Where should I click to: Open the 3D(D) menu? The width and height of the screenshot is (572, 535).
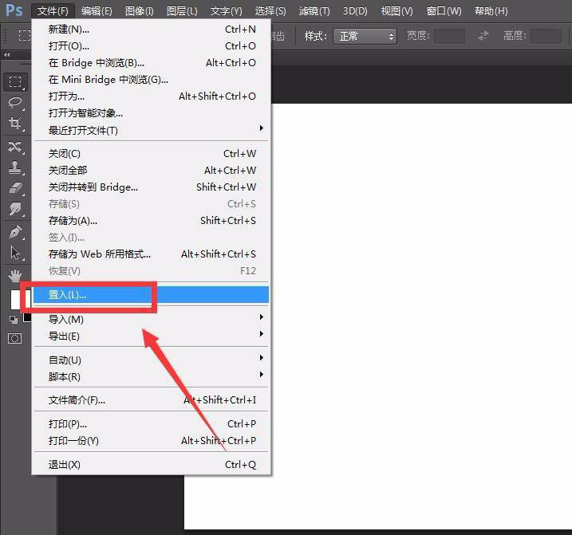(355, 11)
